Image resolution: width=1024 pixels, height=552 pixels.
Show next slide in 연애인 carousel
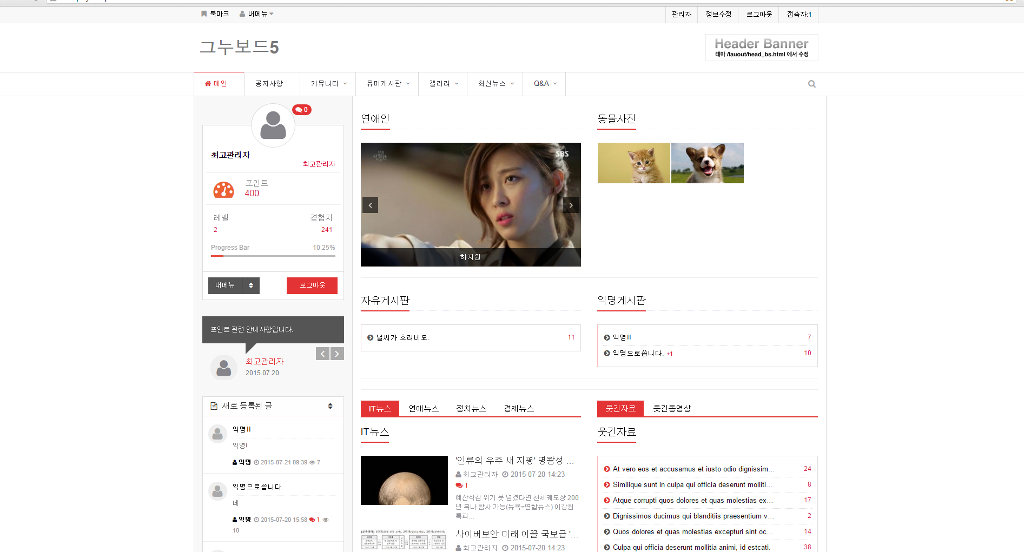[571, 205]
